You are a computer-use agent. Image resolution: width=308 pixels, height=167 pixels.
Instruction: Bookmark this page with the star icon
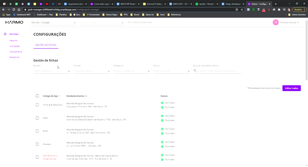pos(242,10)
